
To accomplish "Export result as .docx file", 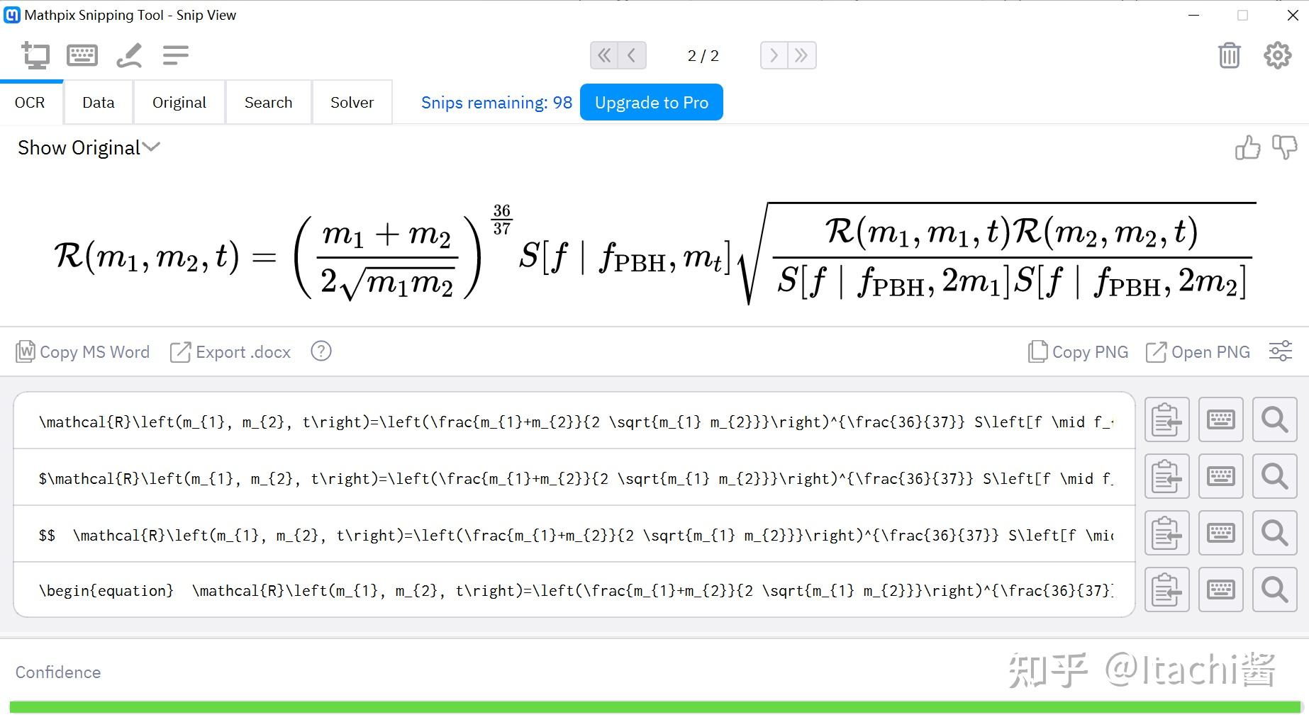I will 230,351.
